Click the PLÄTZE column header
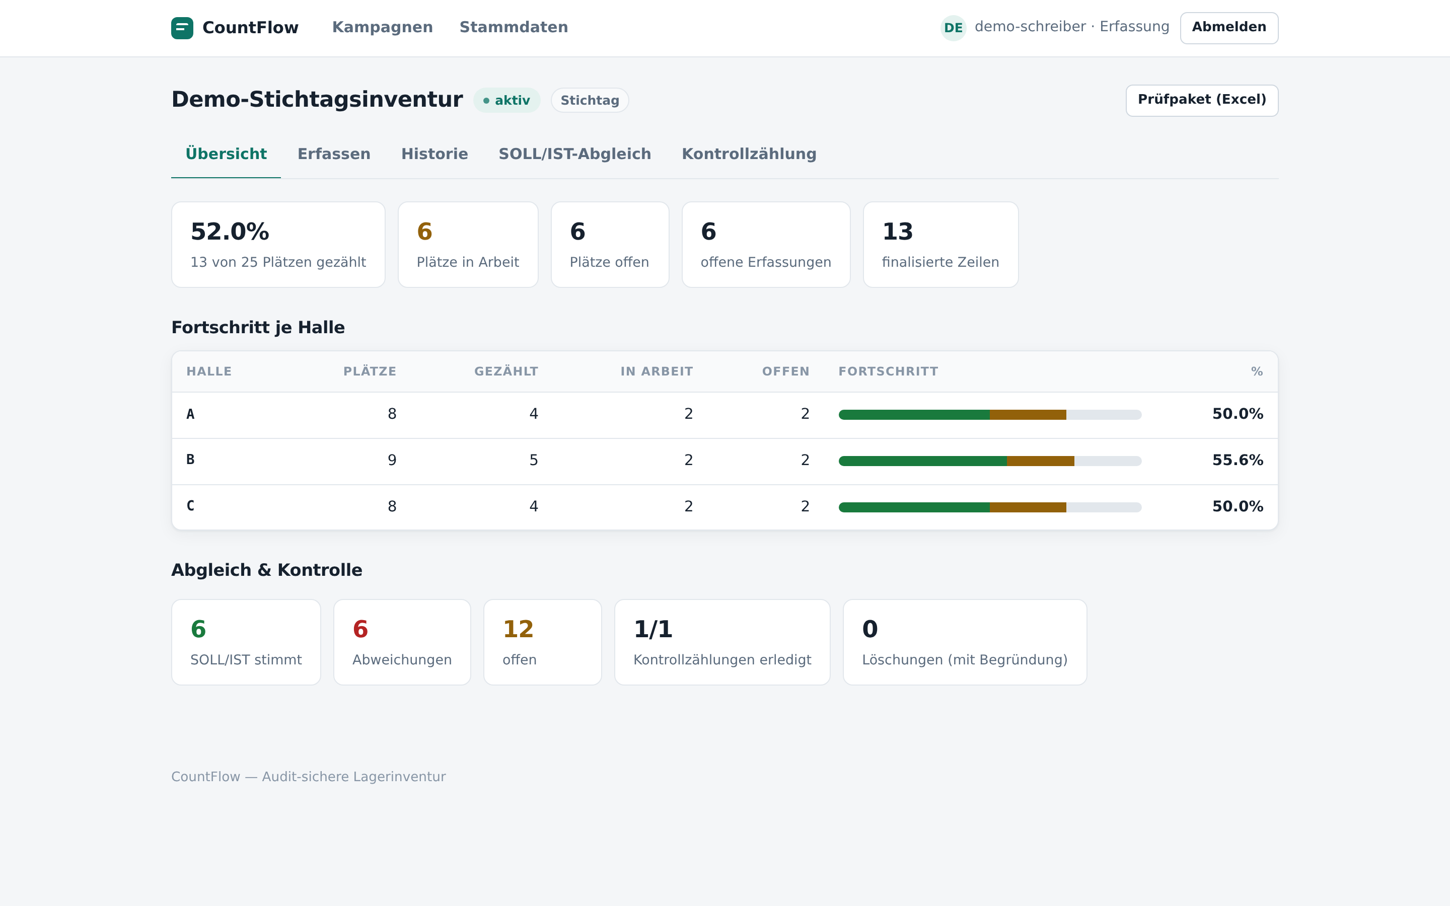This screenshot has height=906, width=1450. pos(370,371)
